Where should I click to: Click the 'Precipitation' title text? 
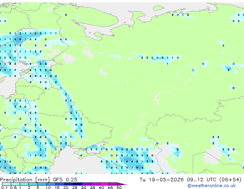point(16,180)
